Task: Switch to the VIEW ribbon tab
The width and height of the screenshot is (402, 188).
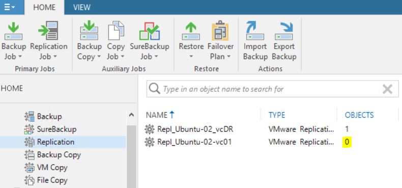Action: coord(82,8)
